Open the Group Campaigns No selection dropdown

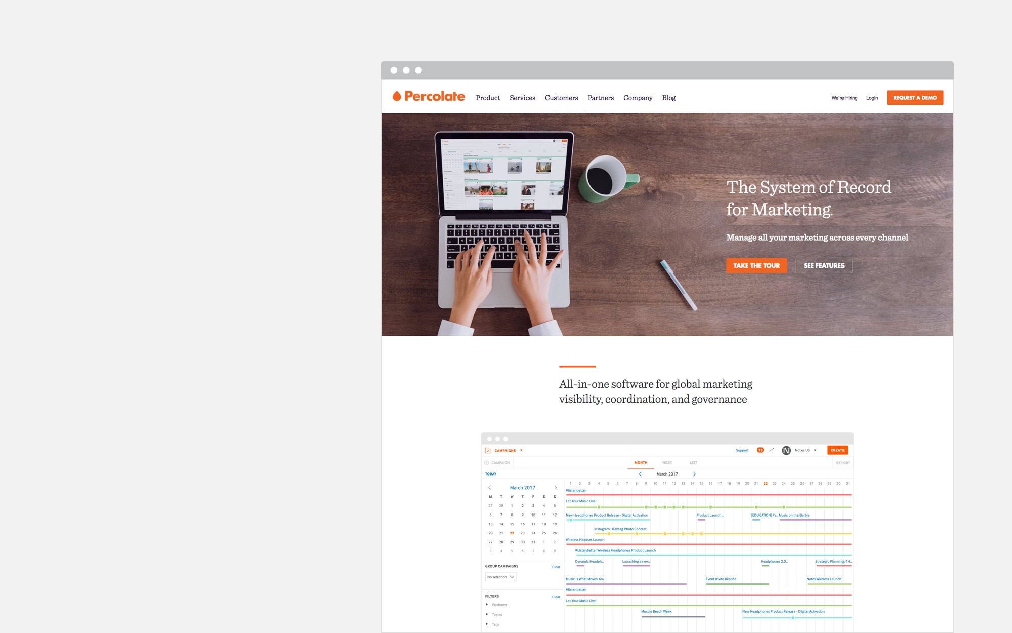pyautogui.click(x=500, y=577)
